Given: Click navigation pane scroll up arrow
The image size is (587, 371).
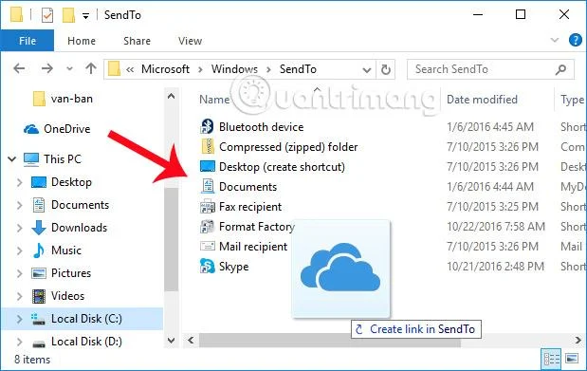Looking at the screenshot, I should coord(171,97).
